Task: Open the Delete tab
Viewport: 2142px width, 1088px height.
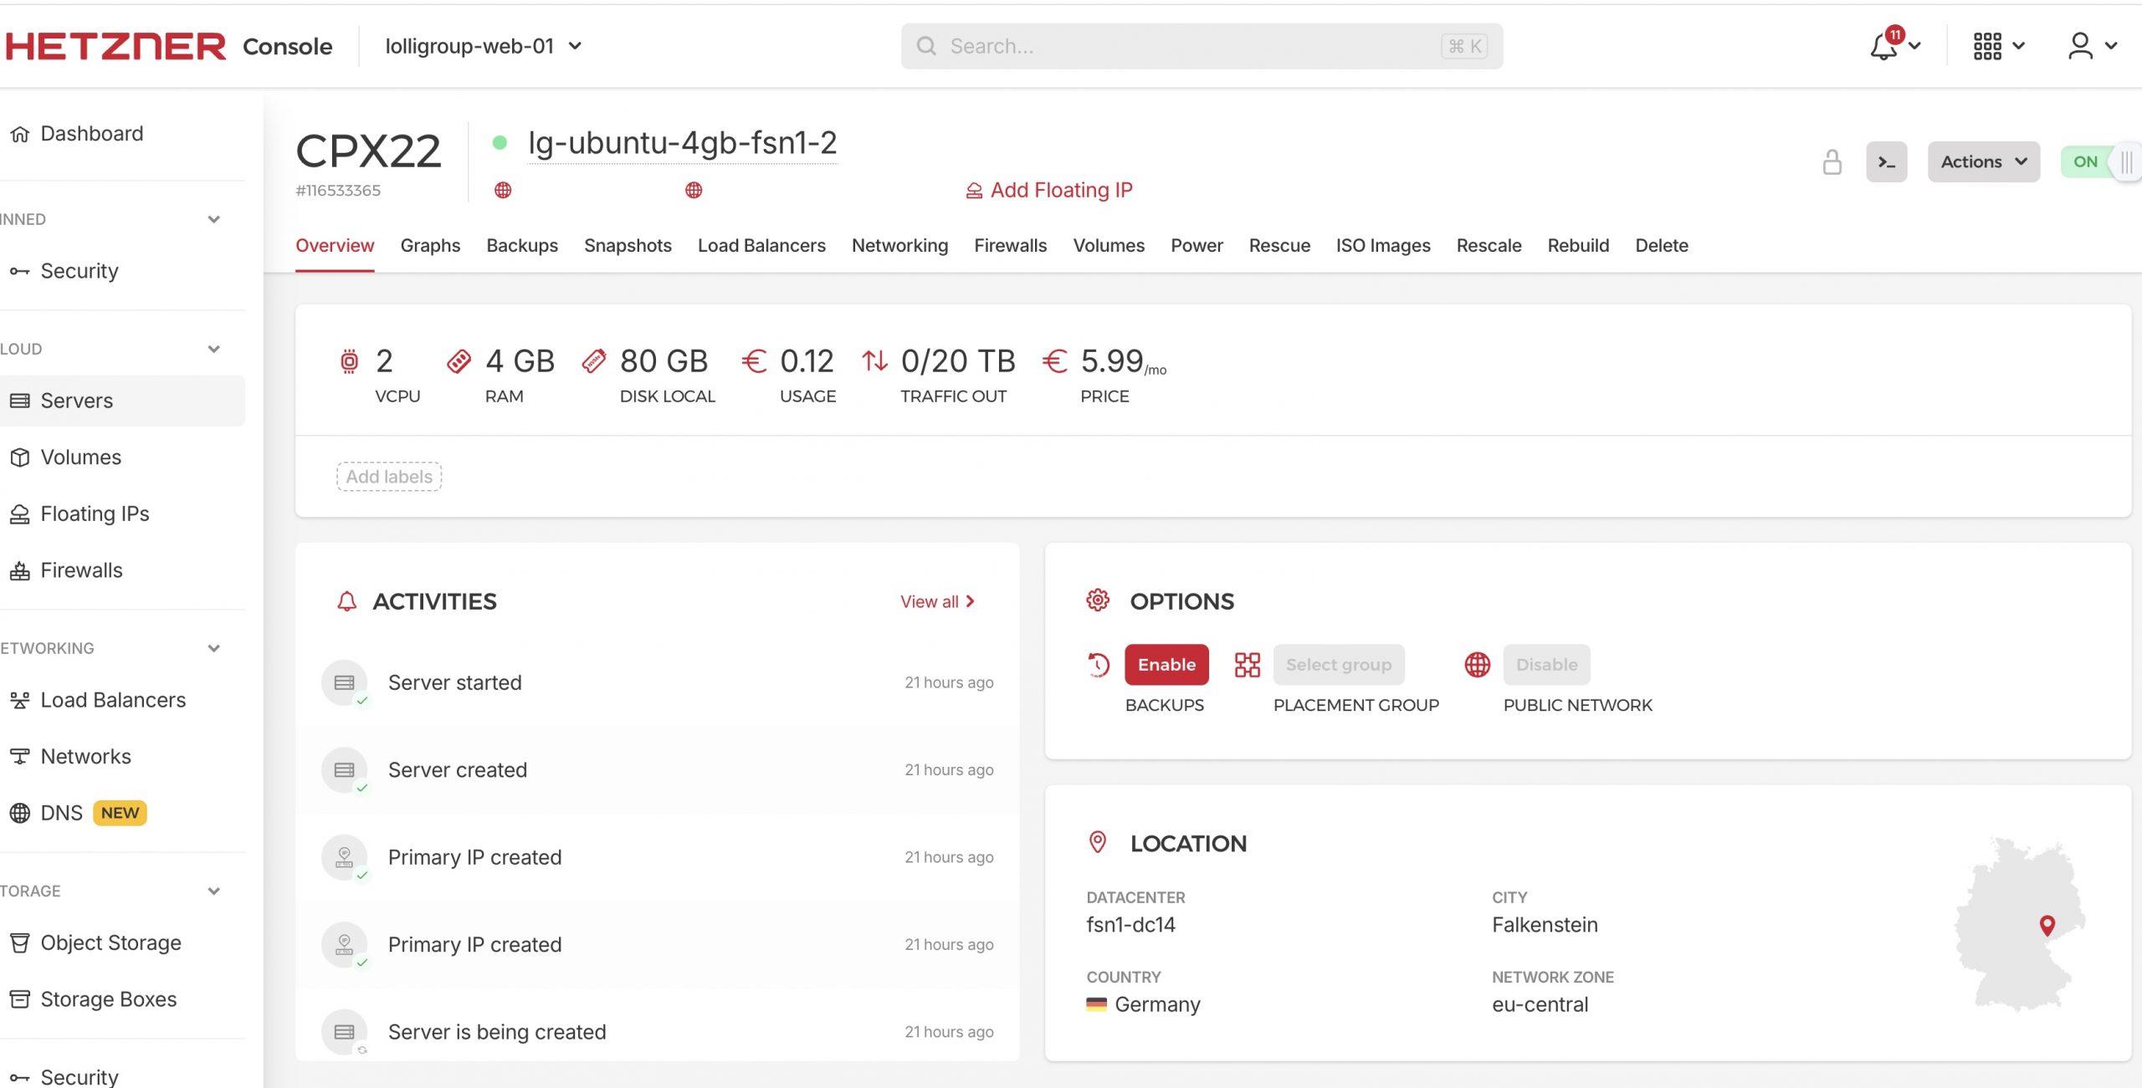Action: [x=1662, y=246]
